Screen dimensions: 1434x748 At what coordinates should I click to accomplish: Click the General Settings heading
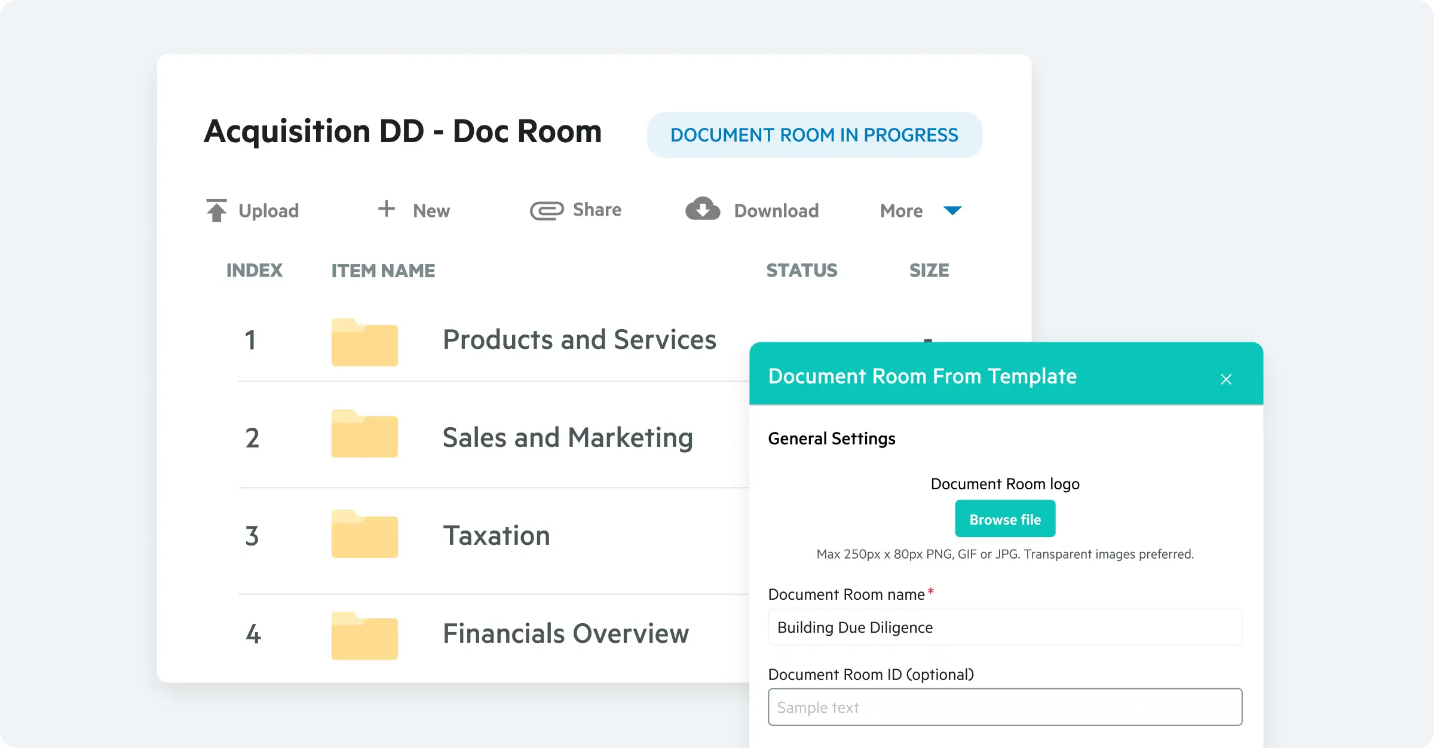832,439
